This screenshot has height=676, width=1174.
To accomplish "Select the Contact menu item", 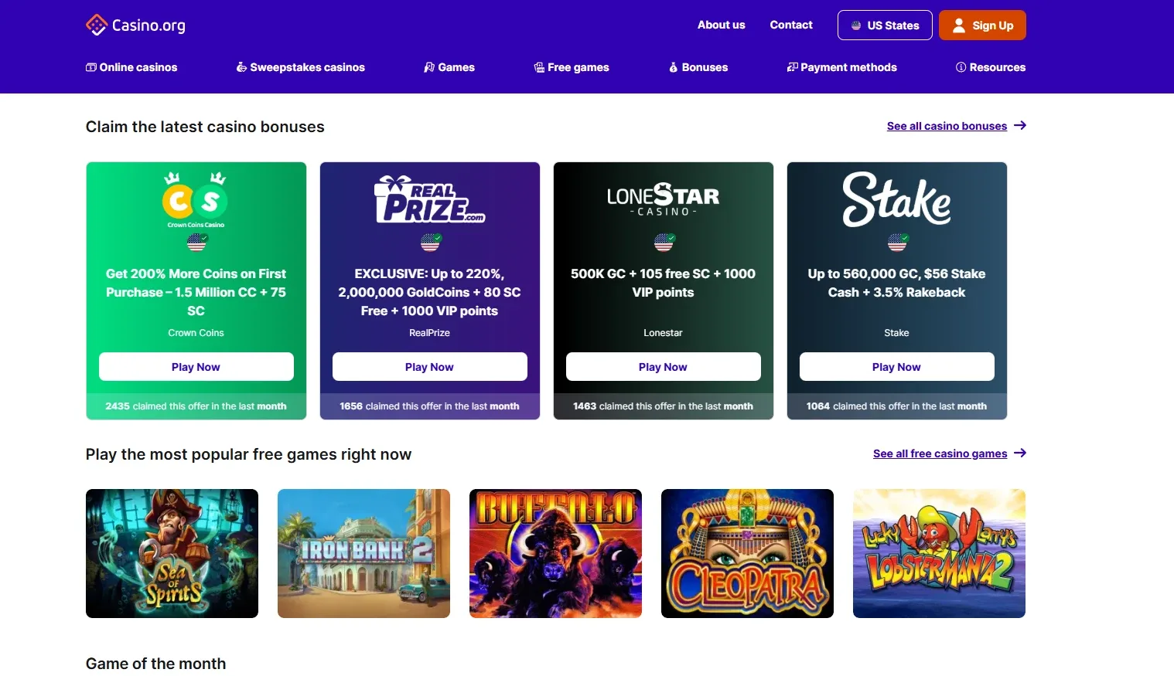I will (x=790, y=25).
